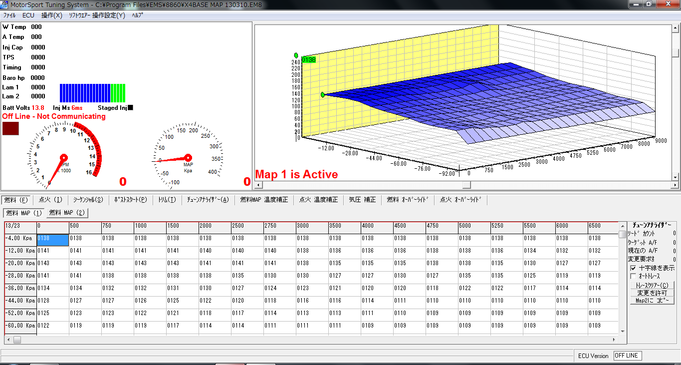This screenshot has height=365, width=681.
Task: Click the RPM gauge dial
Action: pyautogui.click(x=64, y=156)
